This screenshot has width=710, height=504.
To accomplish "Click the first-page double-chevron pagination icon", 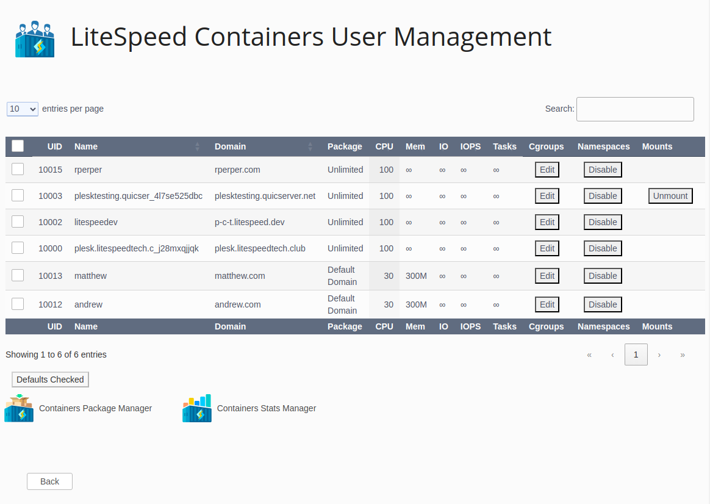I will pyautogui.click(x=589, y=355).
